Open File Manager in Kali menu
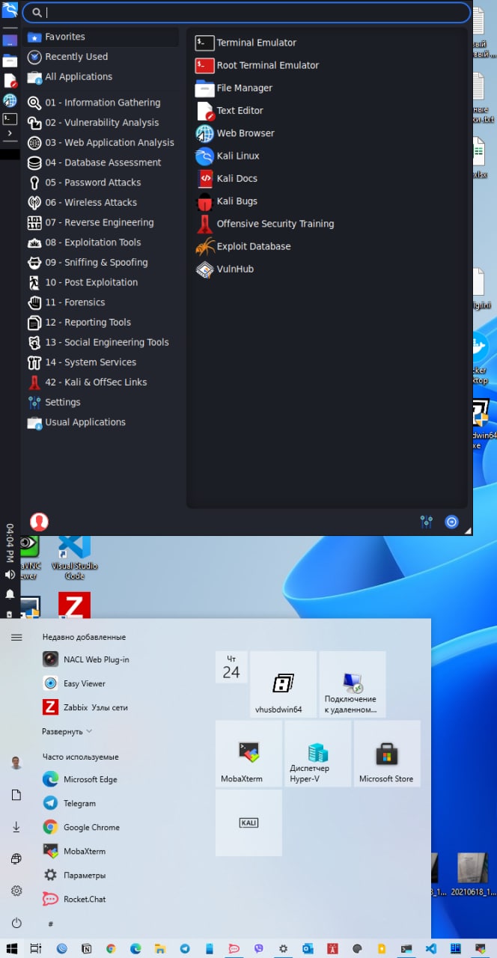This screenshot has height=958, width=497. pyautogui.click(x=234, y=88)
